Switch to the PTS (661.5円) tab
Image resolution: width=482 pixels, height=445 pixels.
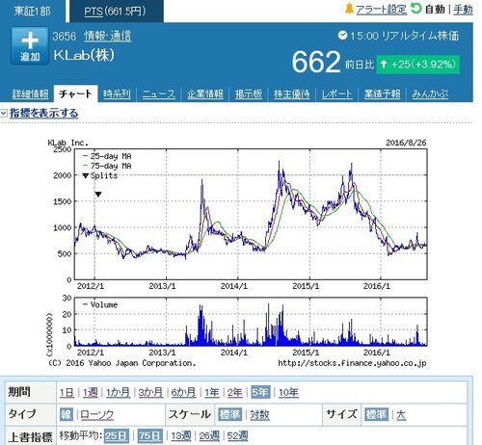[117, 12]
